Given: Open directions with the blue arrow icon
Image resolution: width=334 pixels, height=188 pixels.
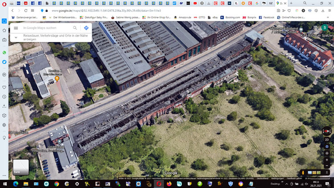Looking at the screenshot, I should 86,28.
